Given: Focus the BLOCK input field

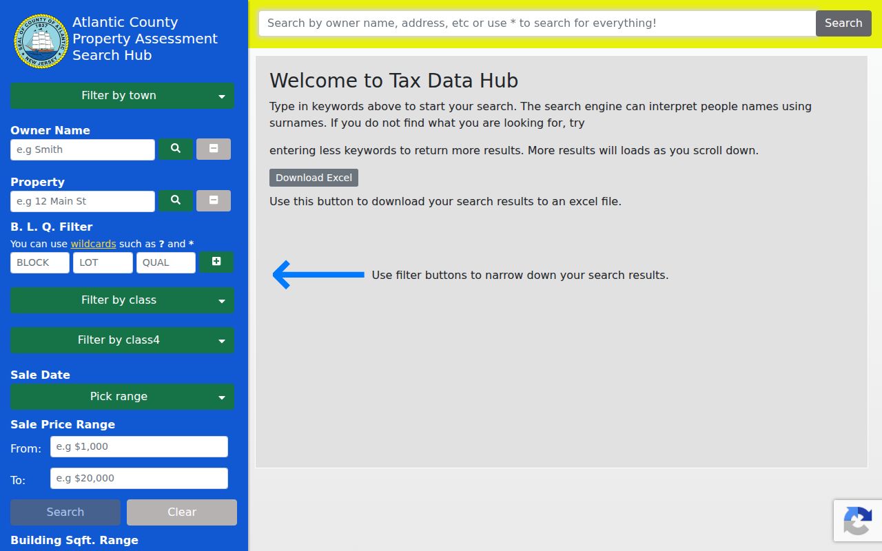Looking at the screenshot, I should 40,262.
